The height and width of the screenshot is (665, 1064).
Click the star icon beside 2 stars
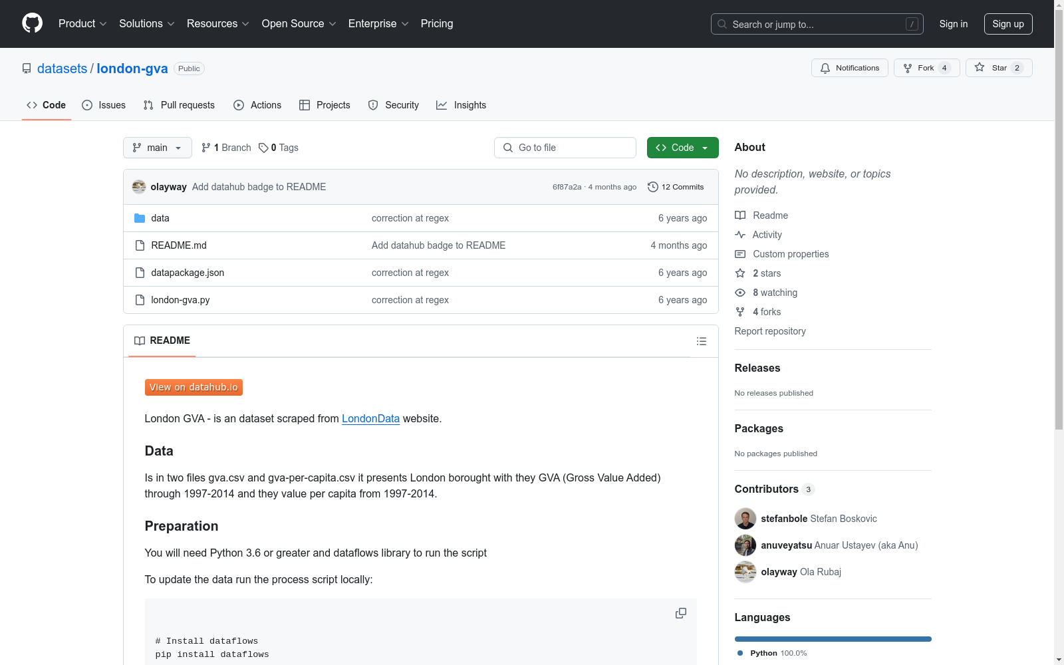(740, 273)
